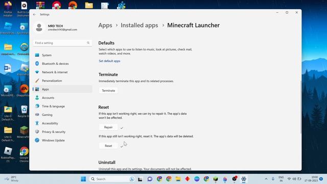Viewport: 327px width, 184px height.
Task: Focus the Find a setting search field
Action: point(62,43)
